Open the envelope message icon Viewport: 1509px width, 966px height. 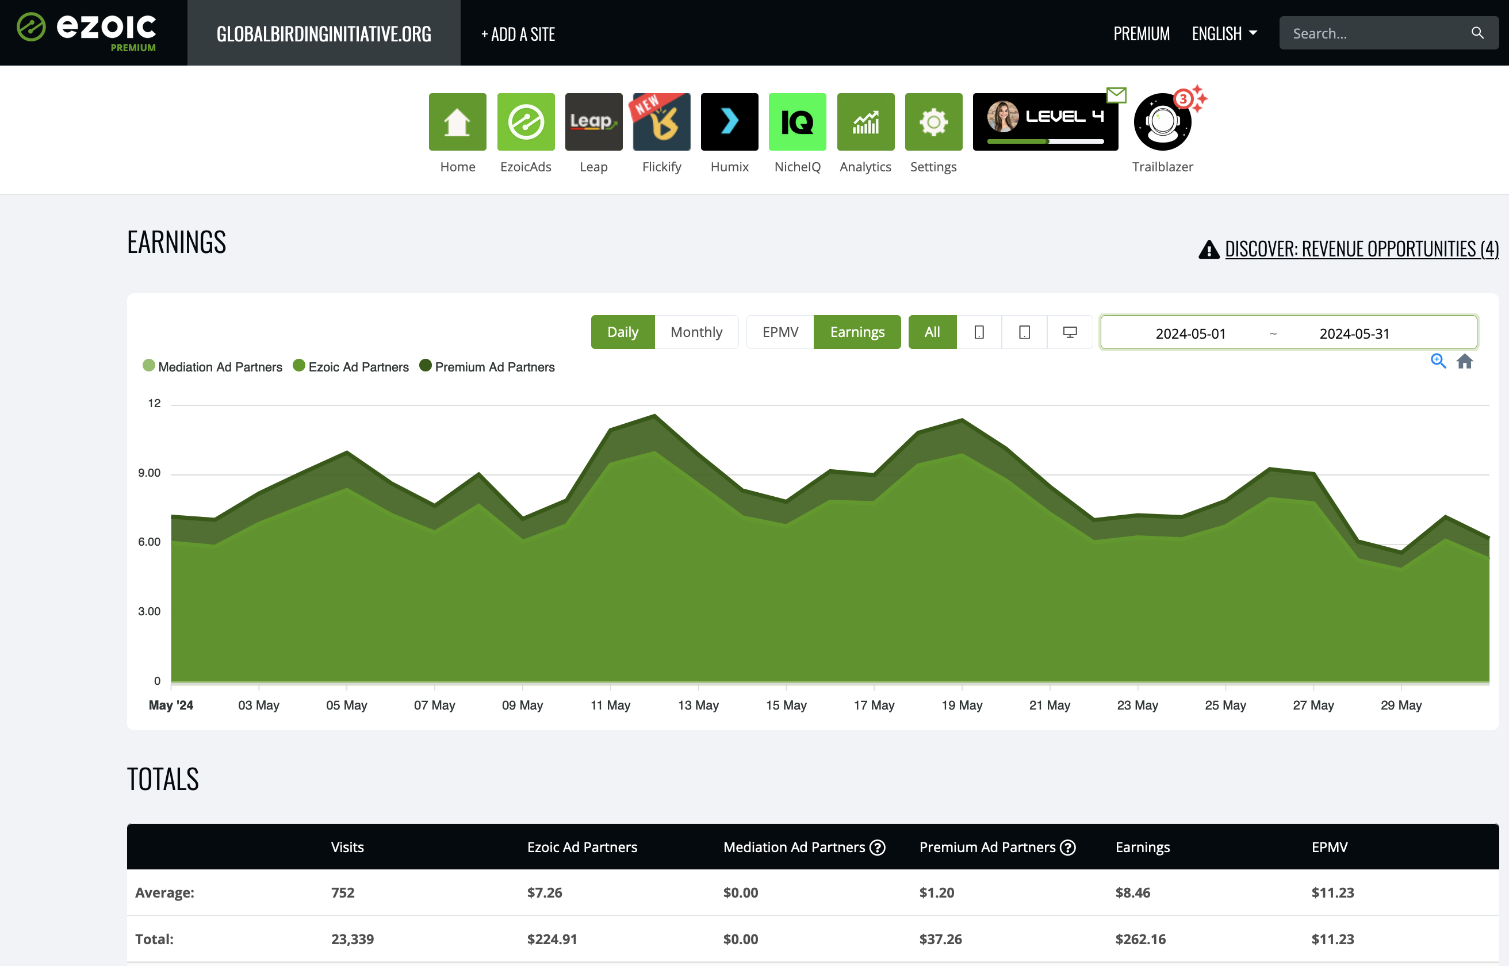[1116, 95]
